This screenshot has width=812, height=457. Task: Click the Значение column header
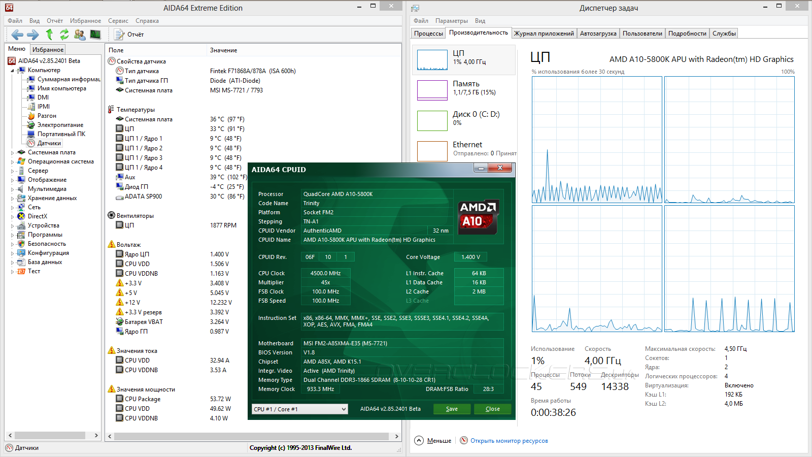(x=304, y=50)
